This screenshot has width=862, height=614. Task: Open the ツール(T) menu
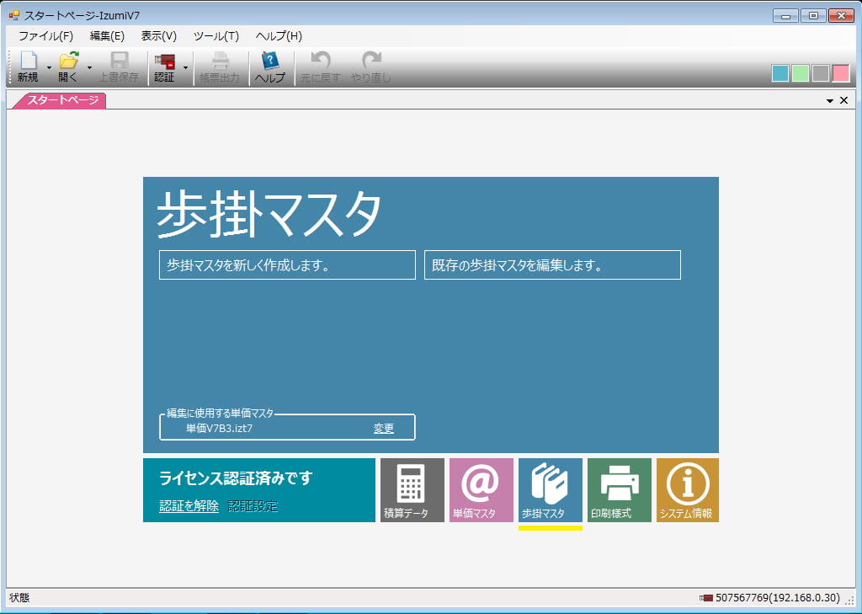(216, 36)
